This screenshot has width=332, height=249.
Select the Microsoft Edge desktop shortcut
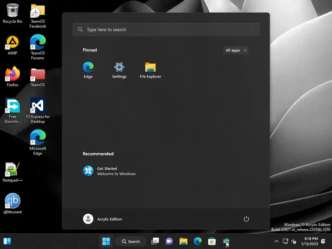tap(38, 143)
